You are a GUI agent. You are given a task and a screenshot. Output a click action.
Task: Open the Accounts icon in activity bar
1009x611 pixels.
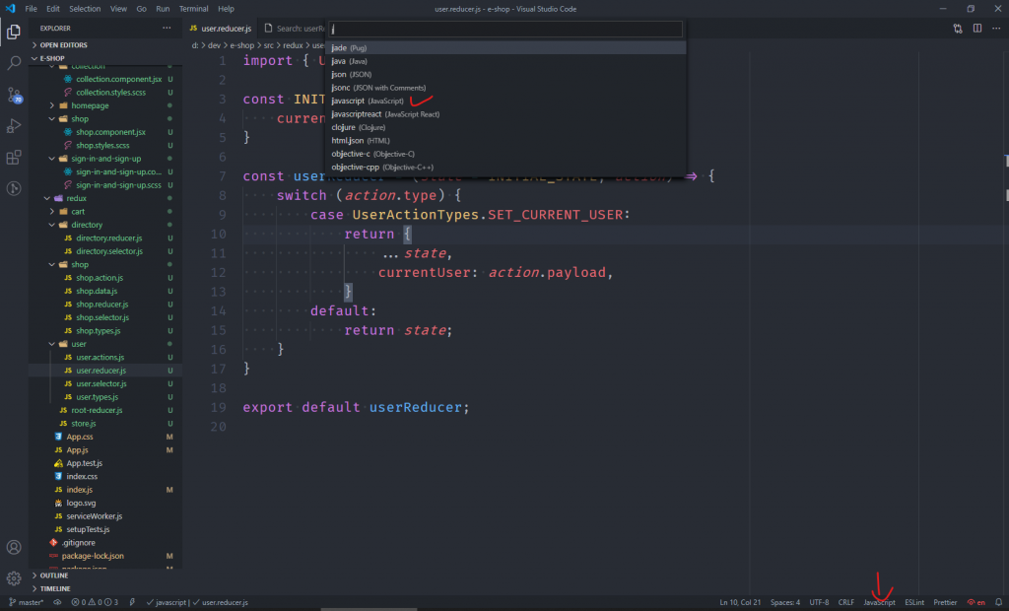pyautogui.click(x=14, y=547)
